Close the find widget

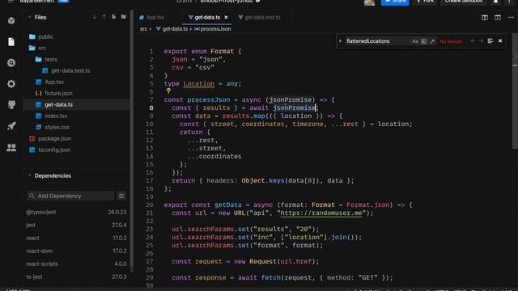(x=500, y=41)
